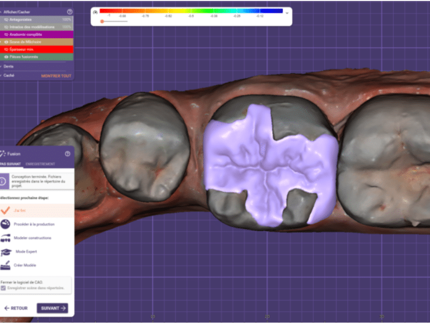
Task: Click the slider handle under the color scale
Action: tap(102, 21)
